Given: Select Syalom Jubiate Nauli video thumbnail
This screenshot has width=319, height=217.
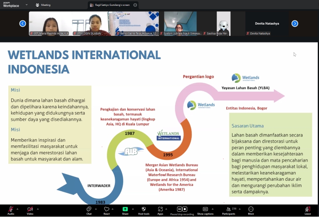Looking at the screenshot, I should pyautogui.click(x=181, y=24).
